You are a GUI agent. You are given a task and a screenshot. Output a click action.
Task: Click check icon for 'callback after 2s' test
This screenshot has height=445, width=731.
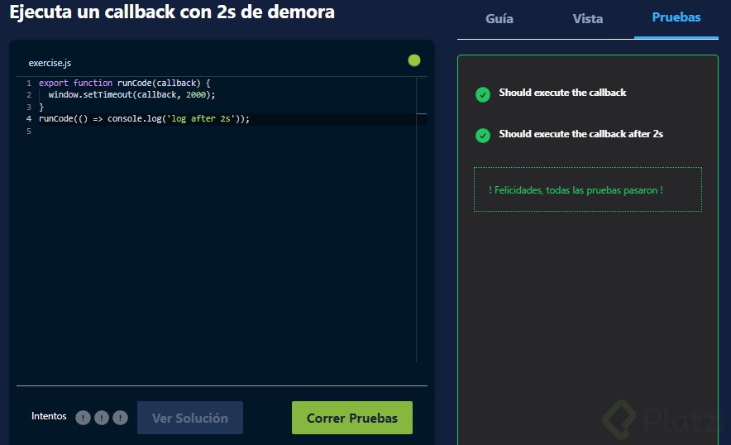tap(483, 136)
